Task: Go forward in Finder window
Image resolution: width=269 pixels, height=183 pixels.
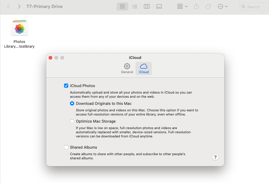Action: tap(19, 7)
